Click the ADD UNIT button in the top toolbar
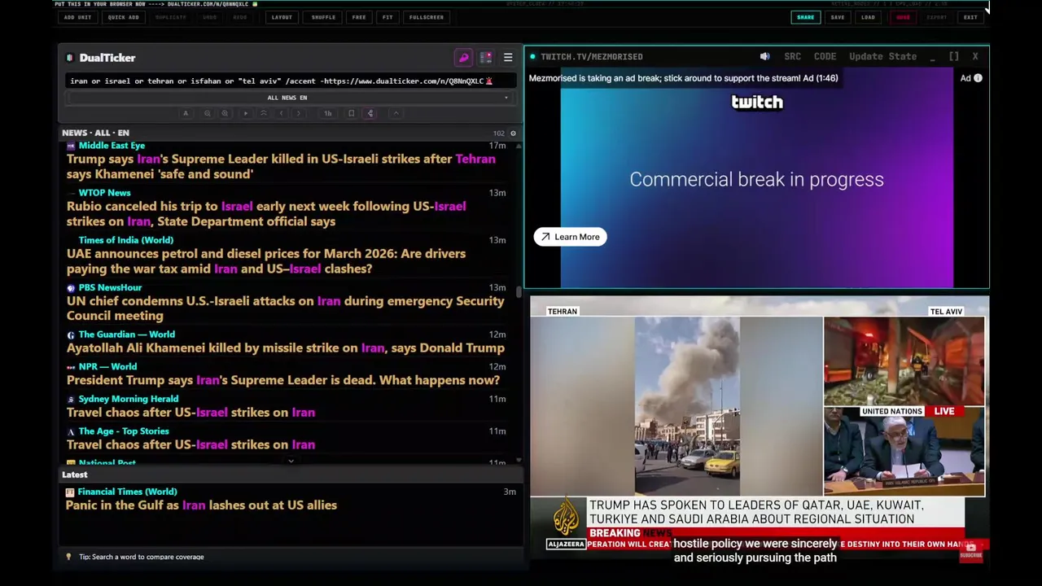 pos(77,17)
